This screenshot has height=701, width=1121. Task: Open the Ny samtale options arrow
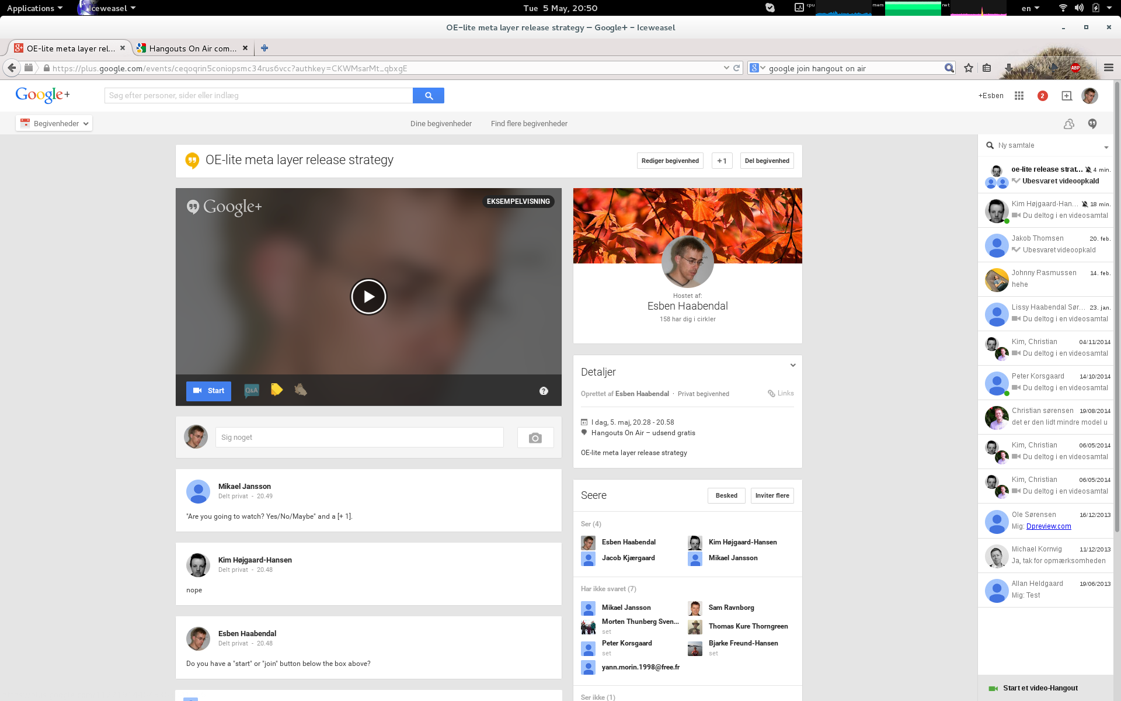(1106, 147)
